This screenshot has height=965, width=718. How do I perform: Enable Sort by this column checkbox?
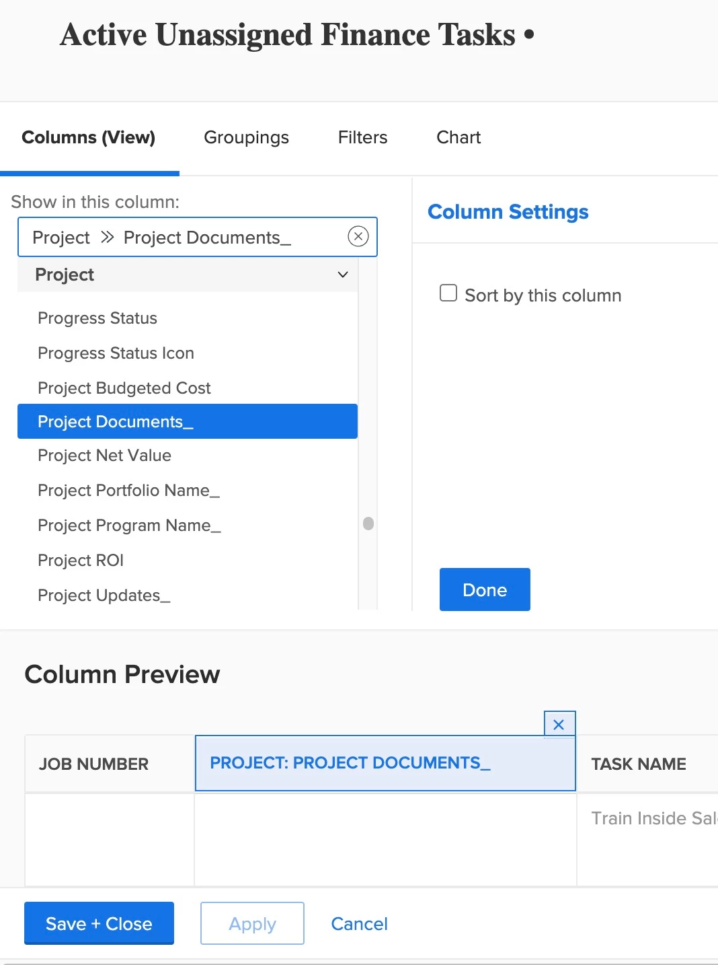point(448,293)
